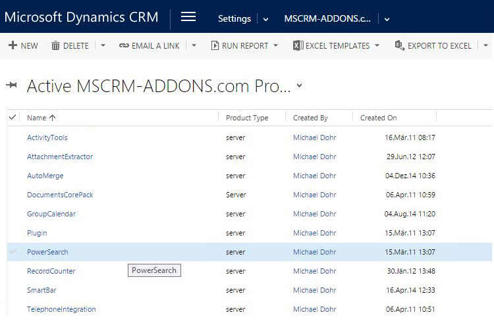Sort by the Created On column header

(x=378, y=118)
